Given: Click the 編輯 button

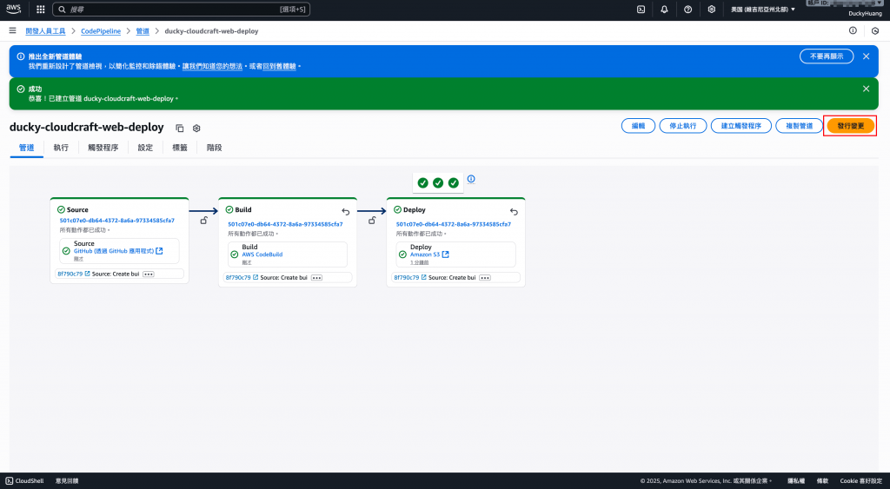Looking at the screenshot, I should (638, 126).
